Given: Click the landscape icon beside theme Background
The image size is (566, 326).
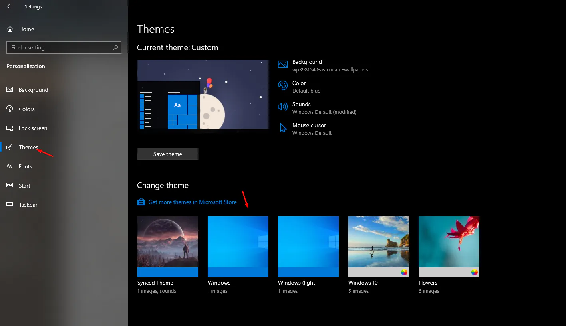Looking at the screenshot, I should [283, 64].
